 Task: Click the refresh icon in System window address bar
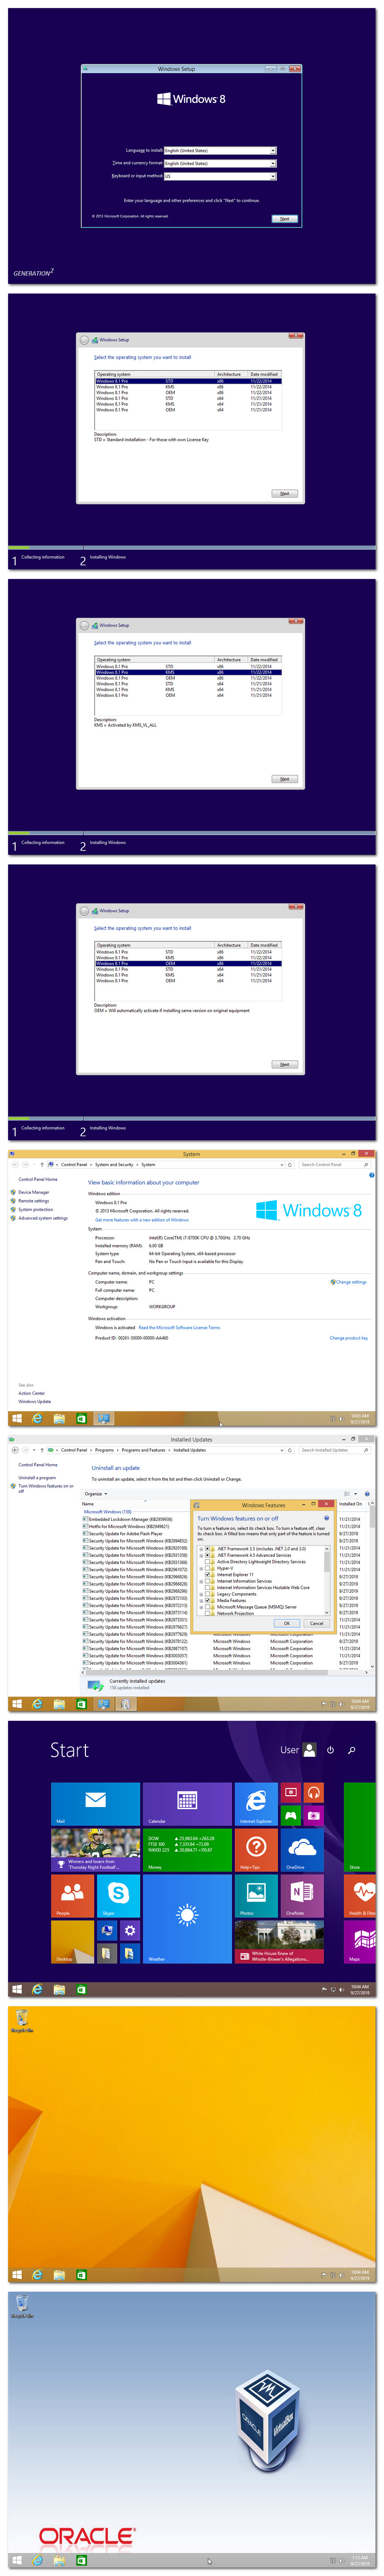pyautogui.click(x=290, y=1164)
